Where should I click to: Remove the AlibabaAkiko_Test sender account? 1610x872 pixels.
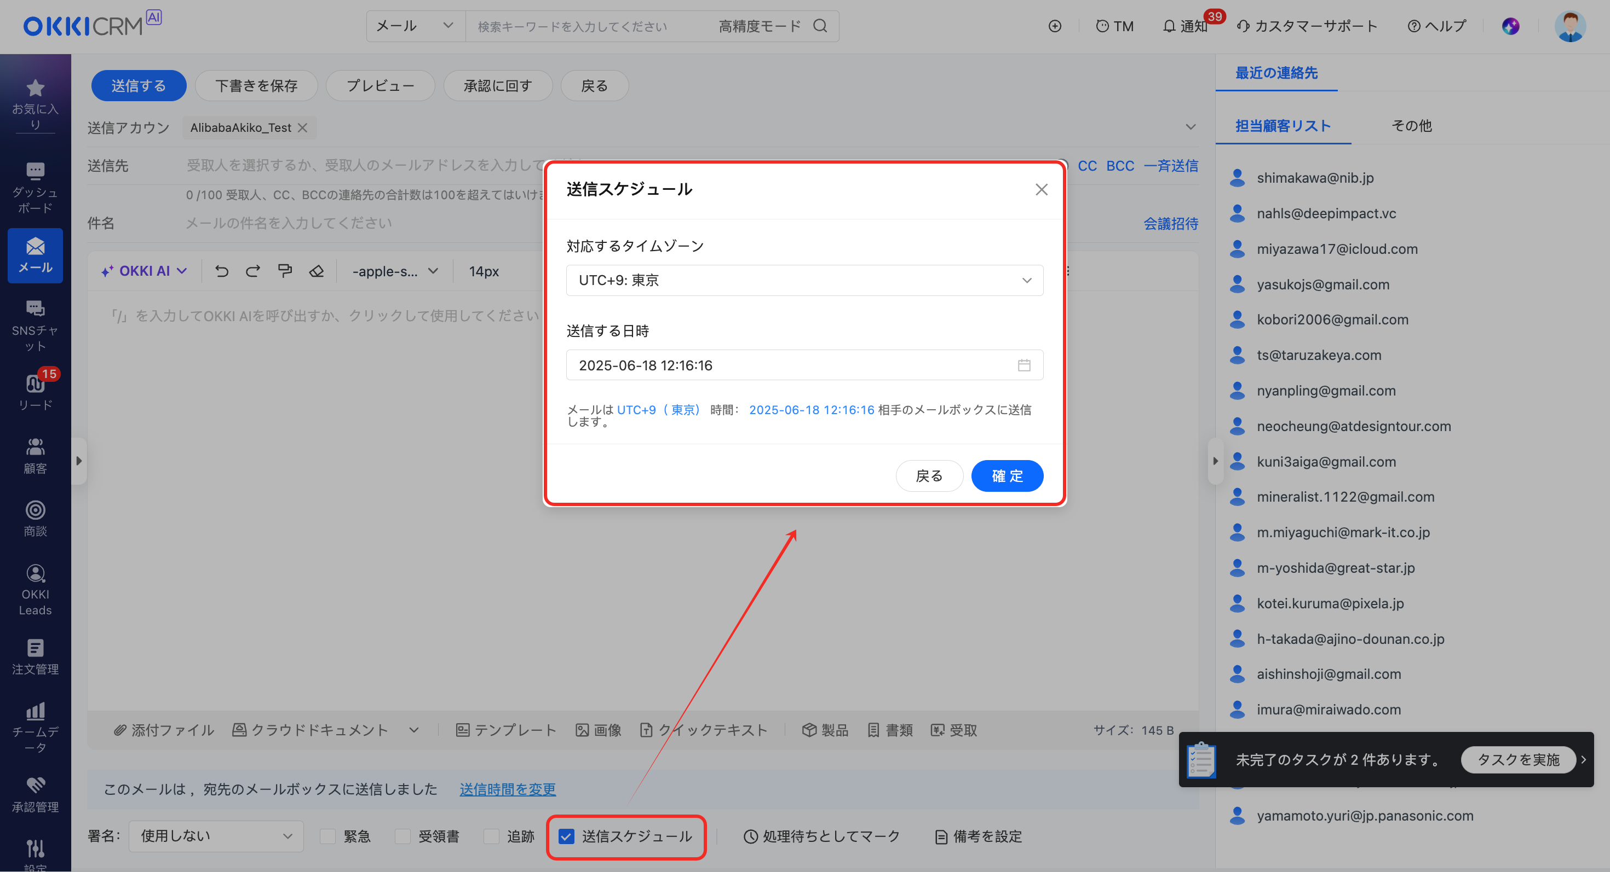[x=302, y=127]
